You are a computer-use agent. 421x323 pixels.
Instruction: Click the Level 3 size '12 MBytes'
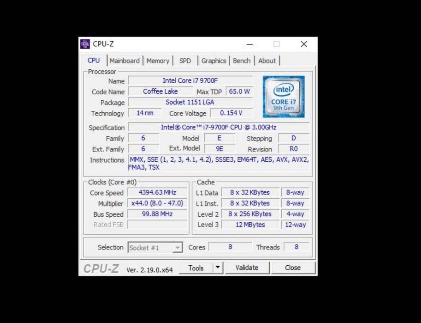click(x=250, y=225)
